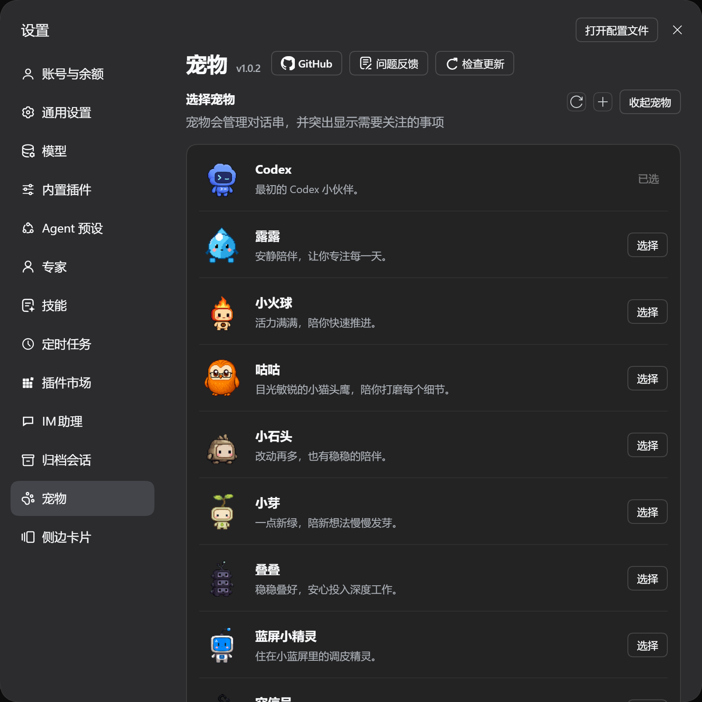Open 定时任务 in sidebar
This screenshot has height=702, width=702.
tap(82, 344)
